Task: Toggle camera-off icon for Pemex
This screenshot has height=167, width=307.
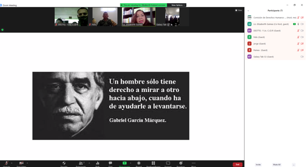Action: [x=302, y=50]
